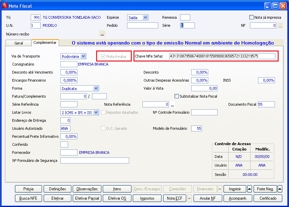Click the U.N. input field
The height and width of the screenshot is (207, 289).
pos(36,25)
